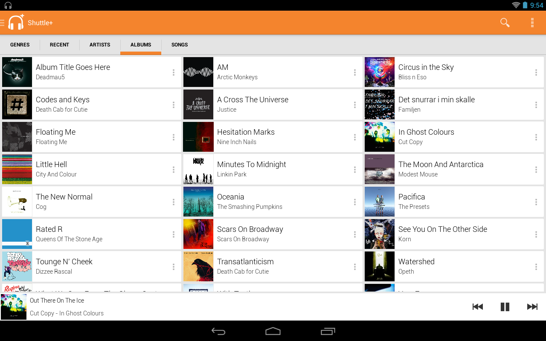Tap the Android home button

click(273, 331)
